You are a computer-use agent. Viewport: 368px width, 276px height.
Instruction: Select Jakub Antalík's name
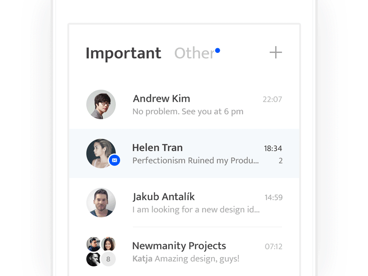coord(164,197)
